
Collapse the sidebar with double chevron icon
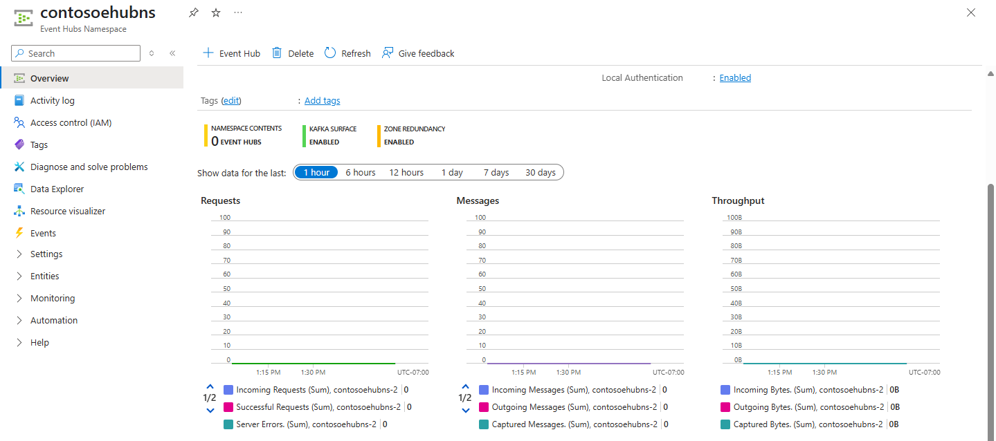172,53
